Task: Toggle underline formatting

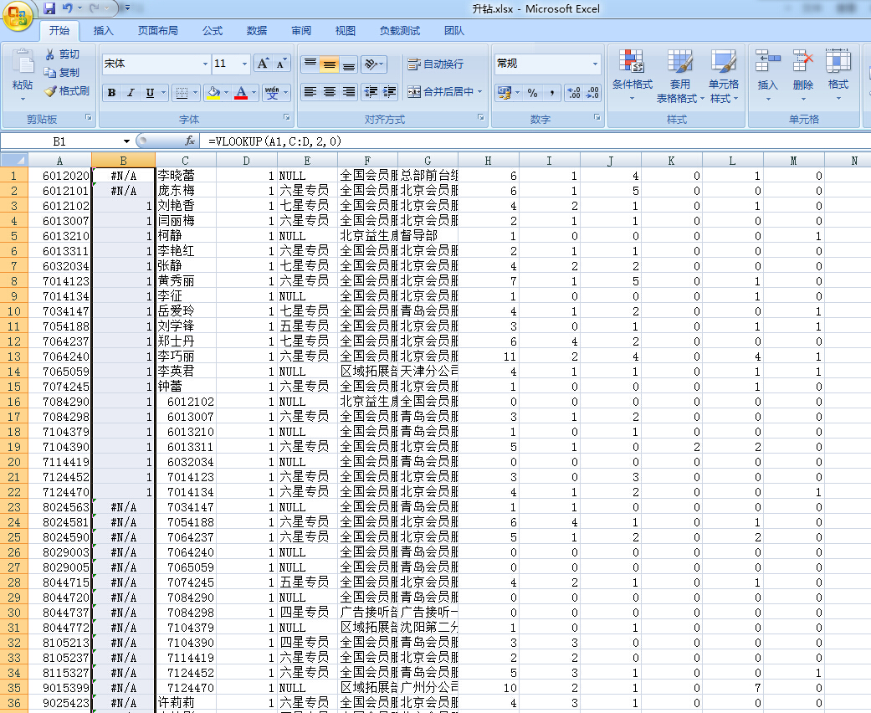Action: [x=150, y=93]
